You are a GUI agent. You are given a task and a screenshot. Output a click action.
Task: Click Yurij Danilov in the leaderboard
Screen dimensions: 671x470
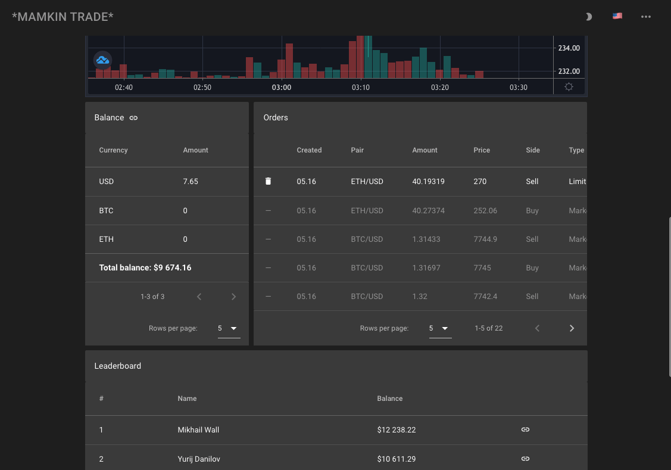point(199,459)
